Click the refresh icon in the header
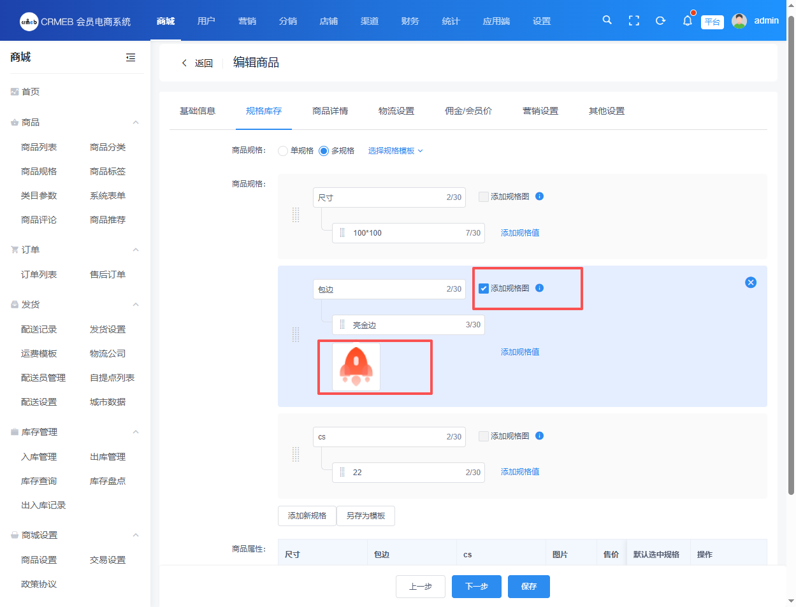Viewport: 796px width, 607px height. (660, 20)
